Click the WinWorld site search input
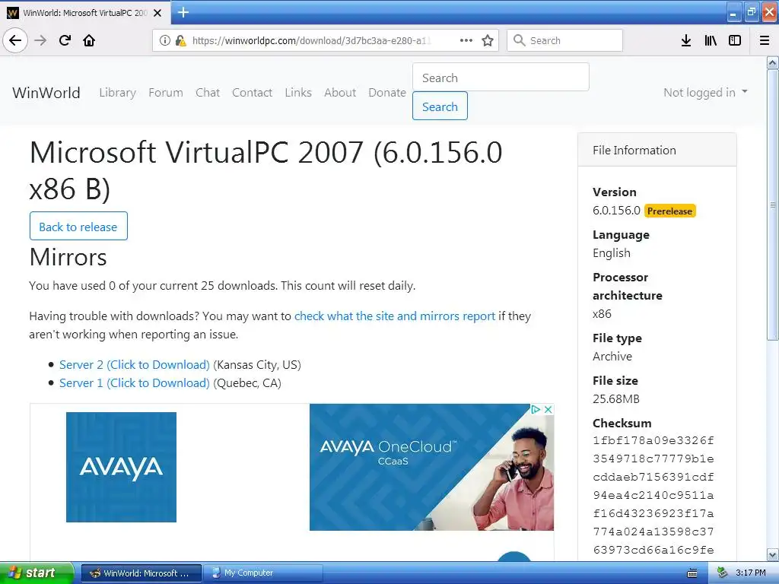This screenshot has width=779, height=584. (501, 77)
